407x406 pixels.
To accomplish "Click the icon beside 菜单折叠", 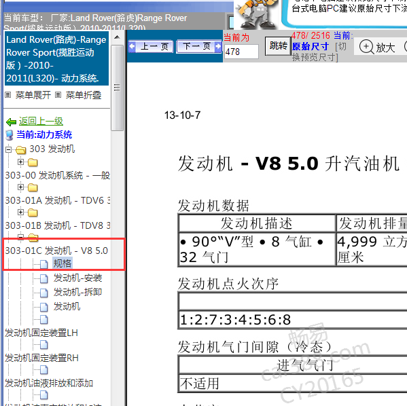I will (x=58, y=95).
